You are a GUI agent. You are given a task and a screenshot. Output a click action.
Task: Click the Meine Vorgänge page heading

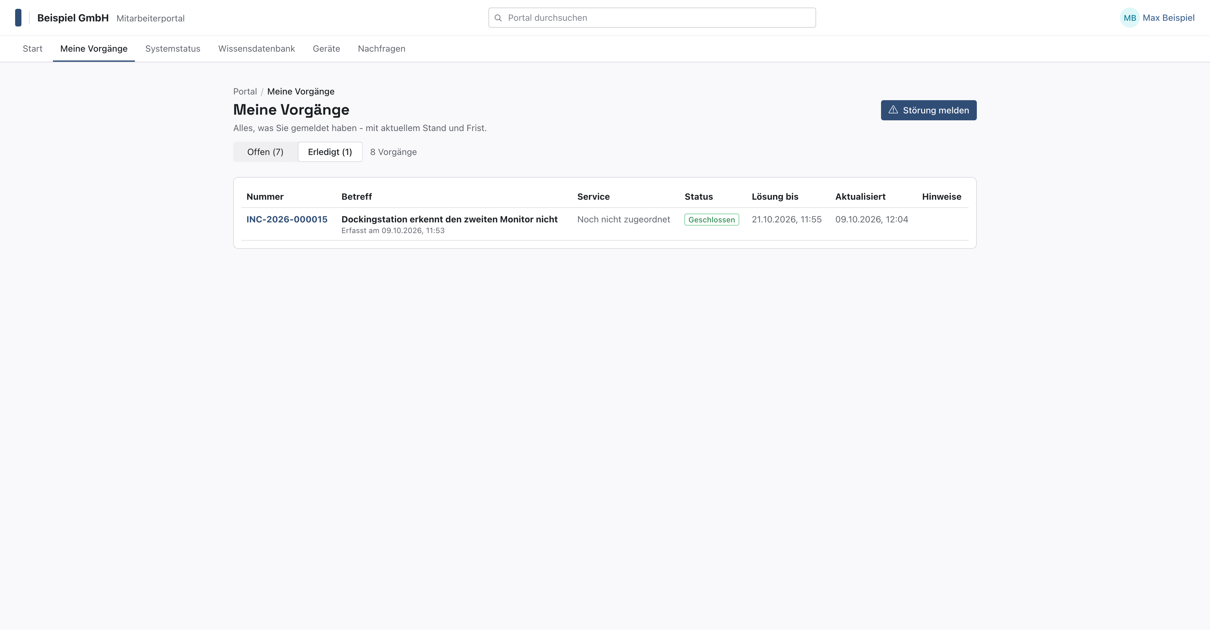point(291,110)
